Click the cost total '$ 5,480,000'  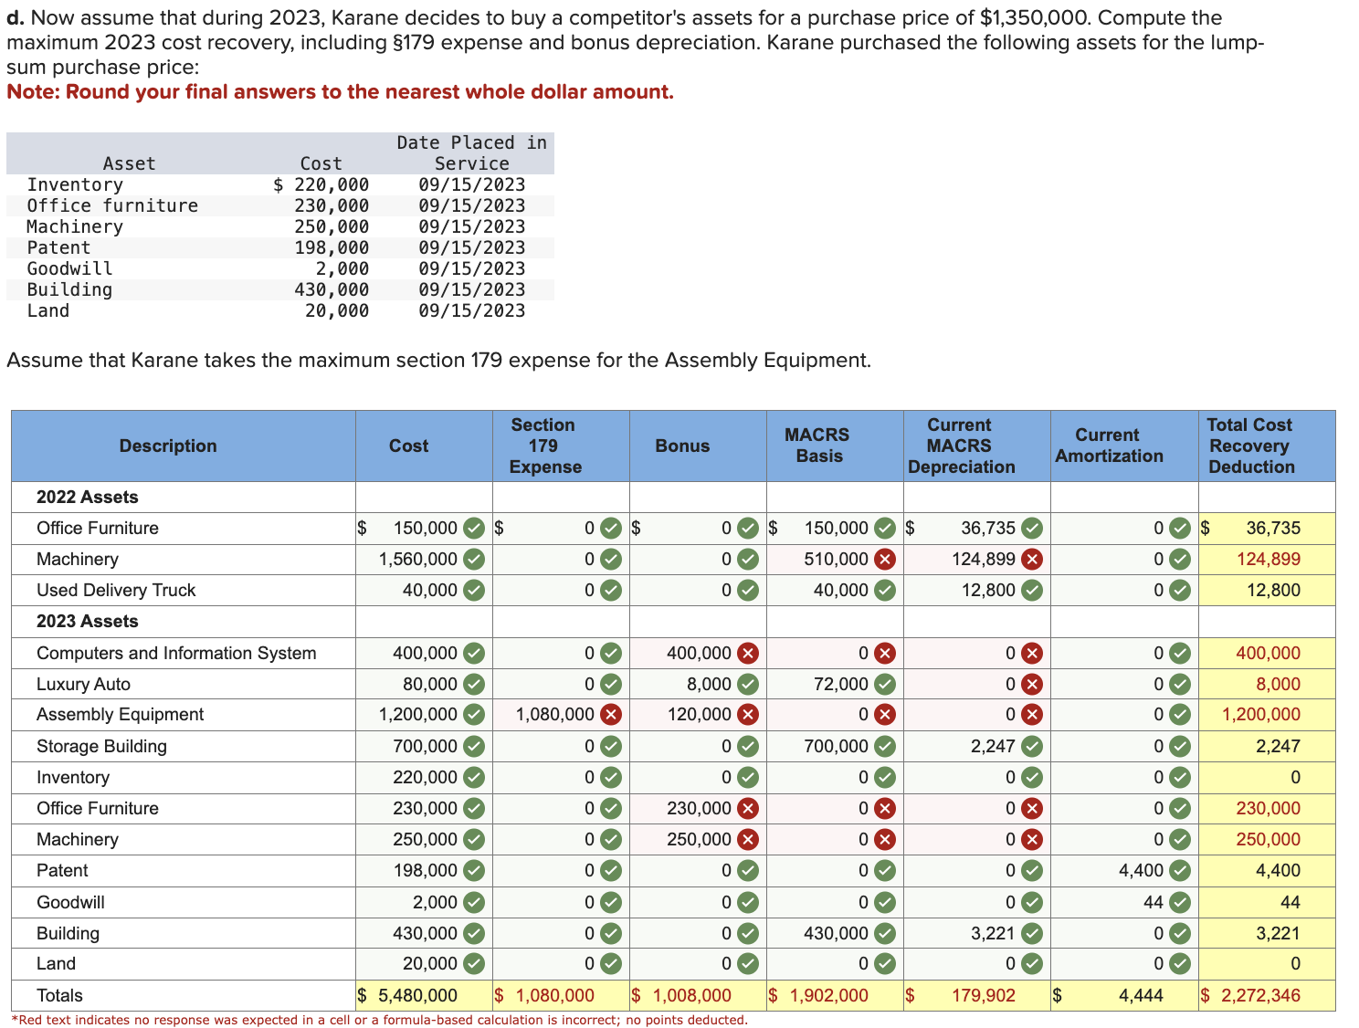pyautogui.click(x=407, y=995)
